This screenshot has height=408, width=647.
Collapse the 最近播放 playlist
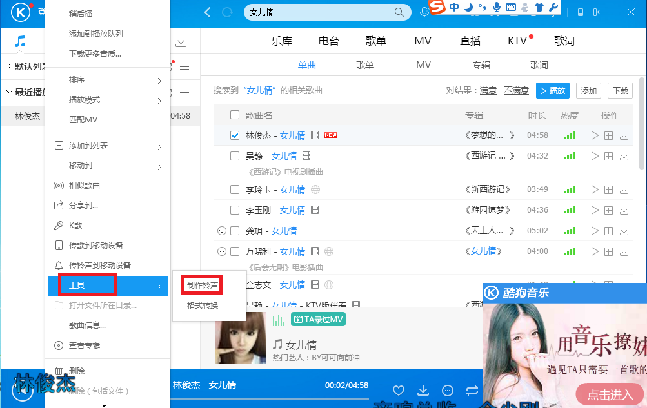point(8,92)
